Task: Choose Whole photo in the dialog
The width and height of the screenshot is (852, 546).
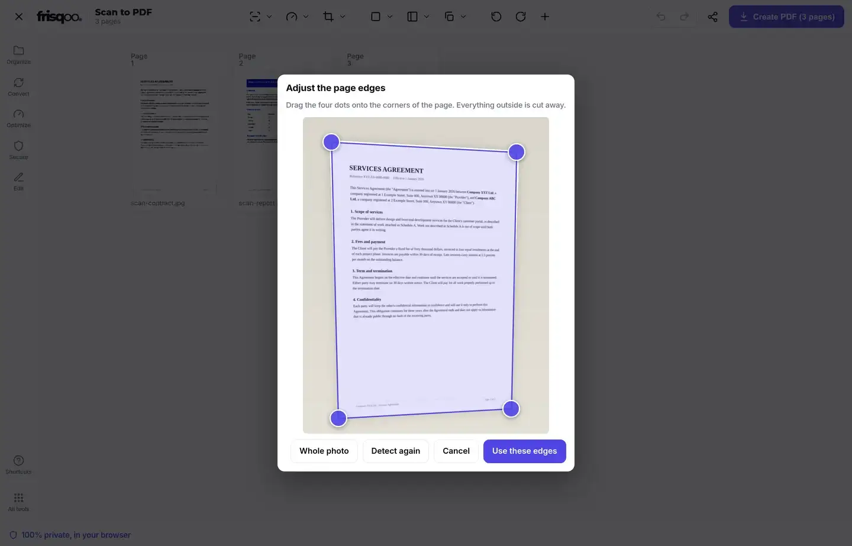Action: [x=324, y=451]
